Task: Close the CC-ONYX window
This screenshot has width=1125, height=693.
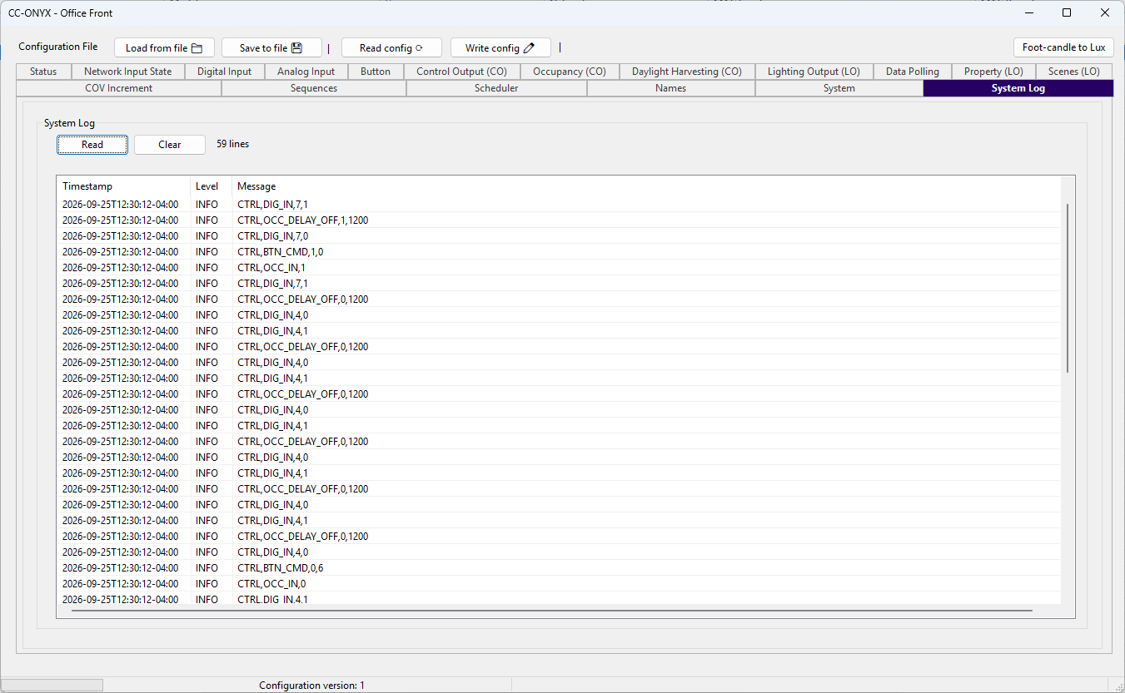Action: coord(1105,12)
